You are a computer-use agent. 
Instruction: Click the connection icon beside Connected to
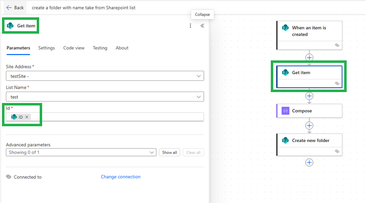[8, 177]
